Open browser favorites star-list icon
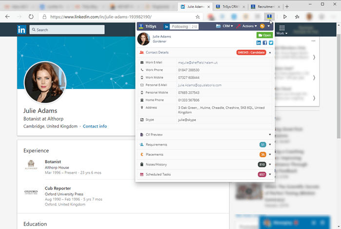Viewport: 341px width, 229px height. coord(297,17)
